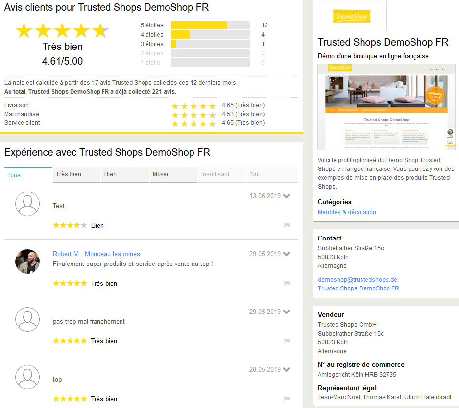Filter by the 3 étoiles bar
Image resolution: width=459 pixels, height=408 pixels.
[211, 44]
